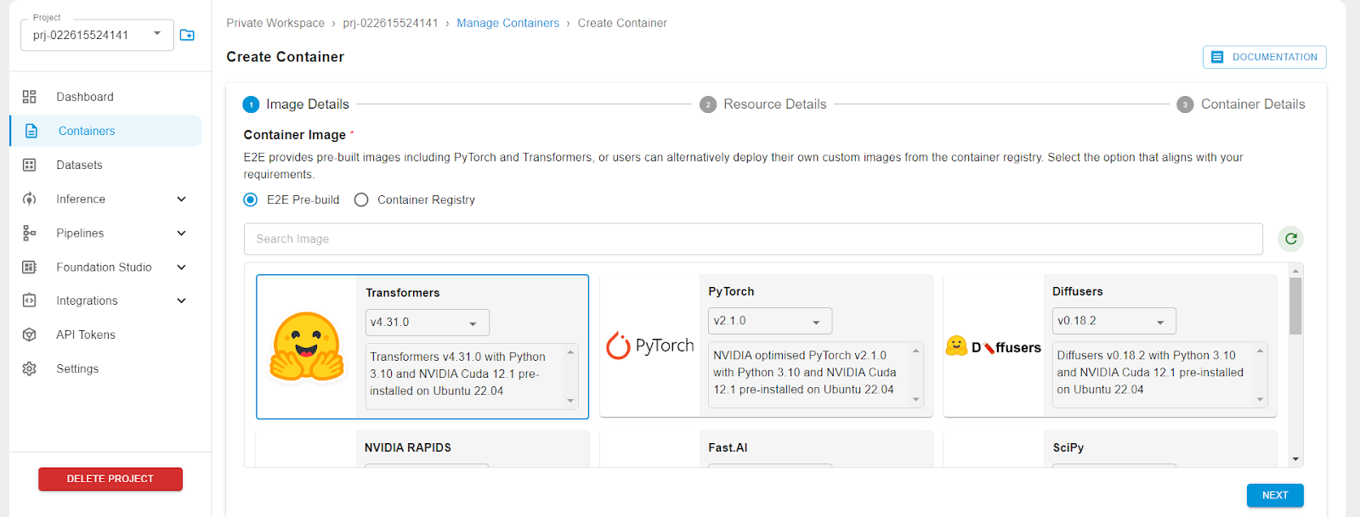The width and height of the screenshot is (1360, 517).
Task: Open PyTorch version v2.1.0 dropdown
Action: click(770, 321)
